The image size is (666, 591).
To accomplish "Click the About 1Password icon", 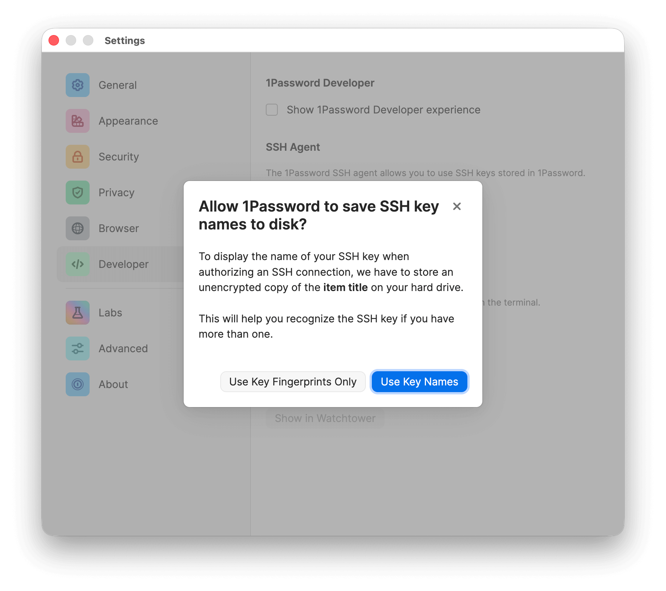I will pos(78,384).
